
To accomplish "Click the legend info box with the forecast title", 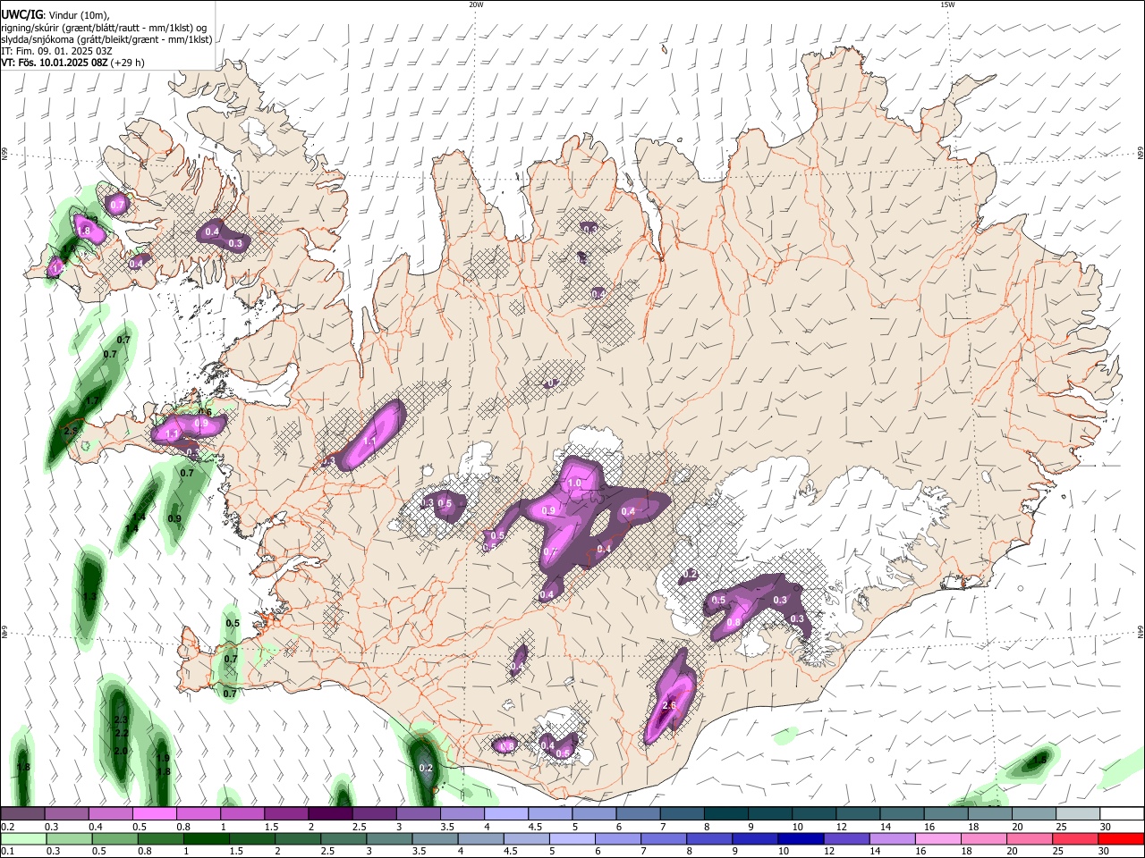I will [x=107, y=36].
